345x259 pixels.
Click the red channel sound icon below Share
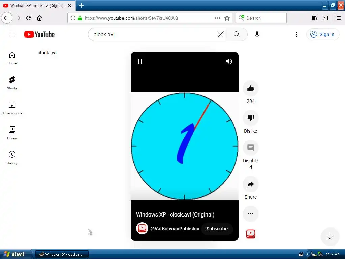[x=250, y=234]
